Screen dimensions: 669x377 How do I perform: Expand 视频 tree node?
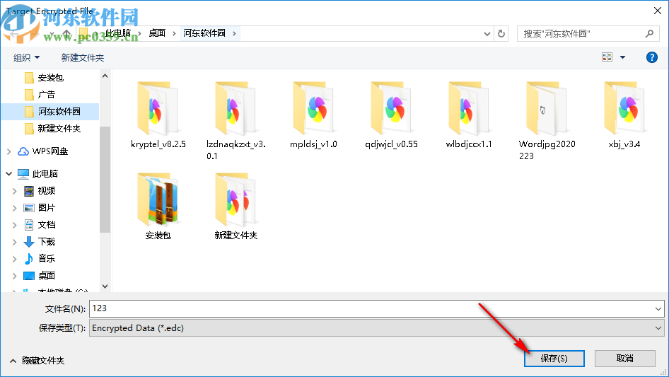coord(15,191)
